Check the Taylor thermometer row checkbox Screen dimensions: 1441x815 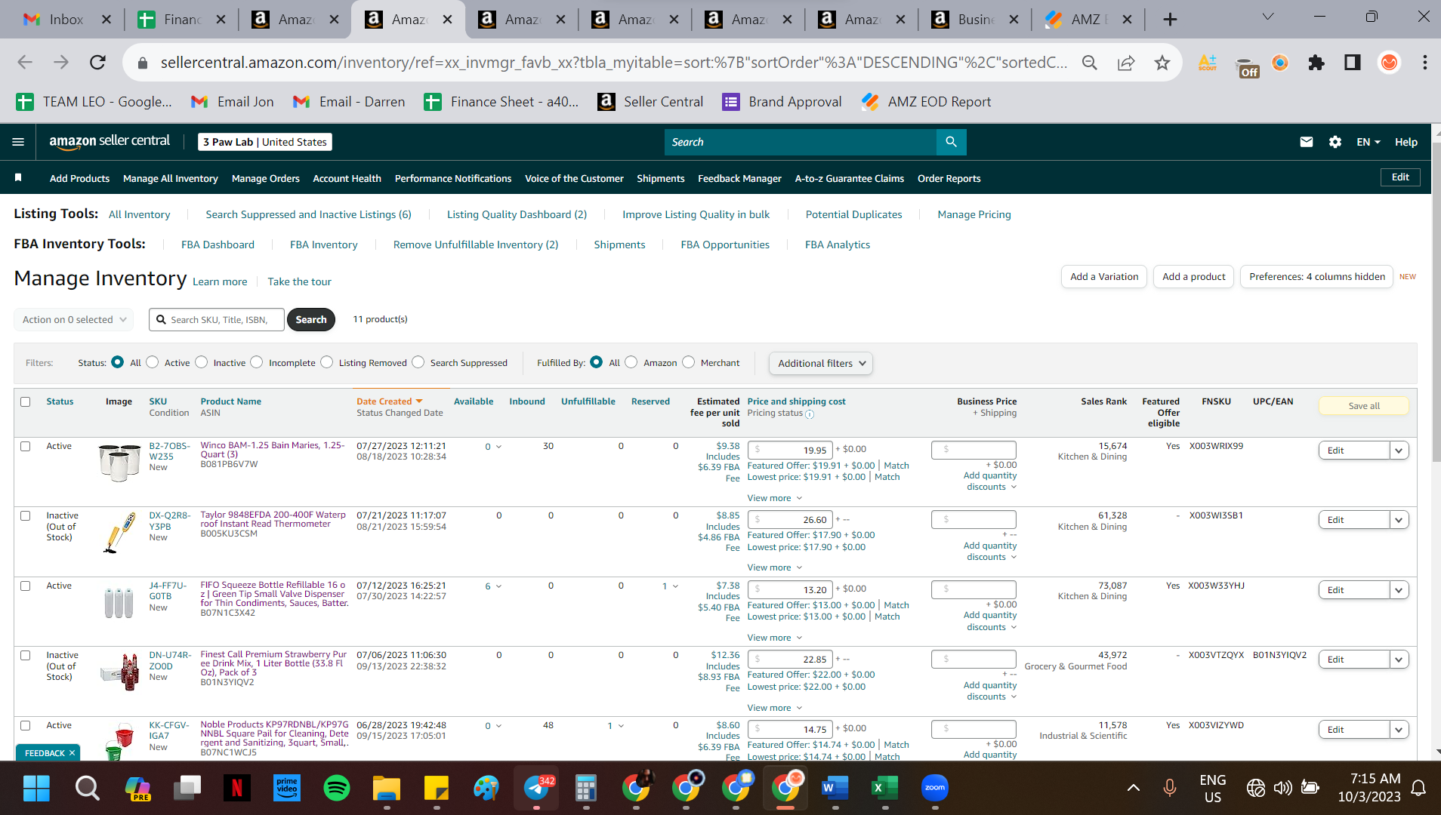pyautogui.click(x=26, y=515)
